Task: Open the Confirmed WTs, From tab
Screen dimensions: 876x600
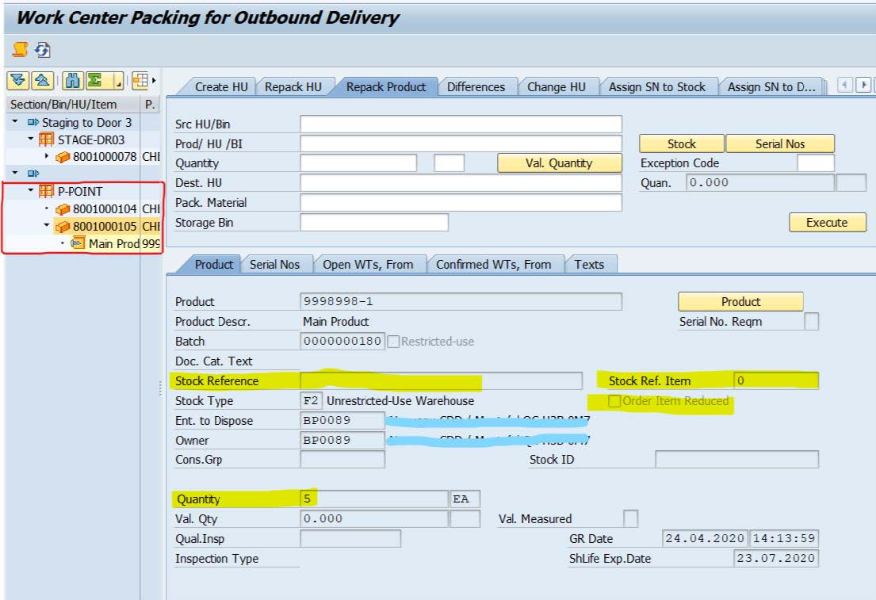Action: 493,265
